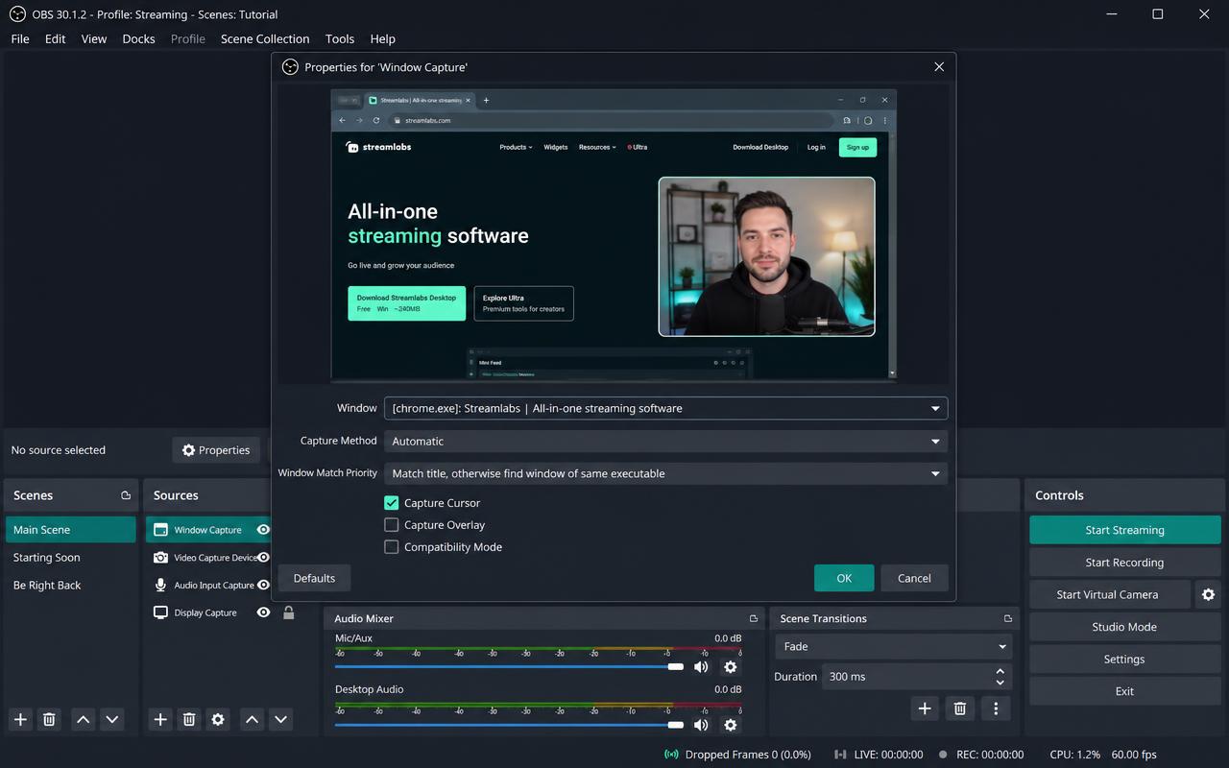The height and width of the screenshot is (768, 1229).
Task: Open the Docks menu
Action: coord(139,39)
